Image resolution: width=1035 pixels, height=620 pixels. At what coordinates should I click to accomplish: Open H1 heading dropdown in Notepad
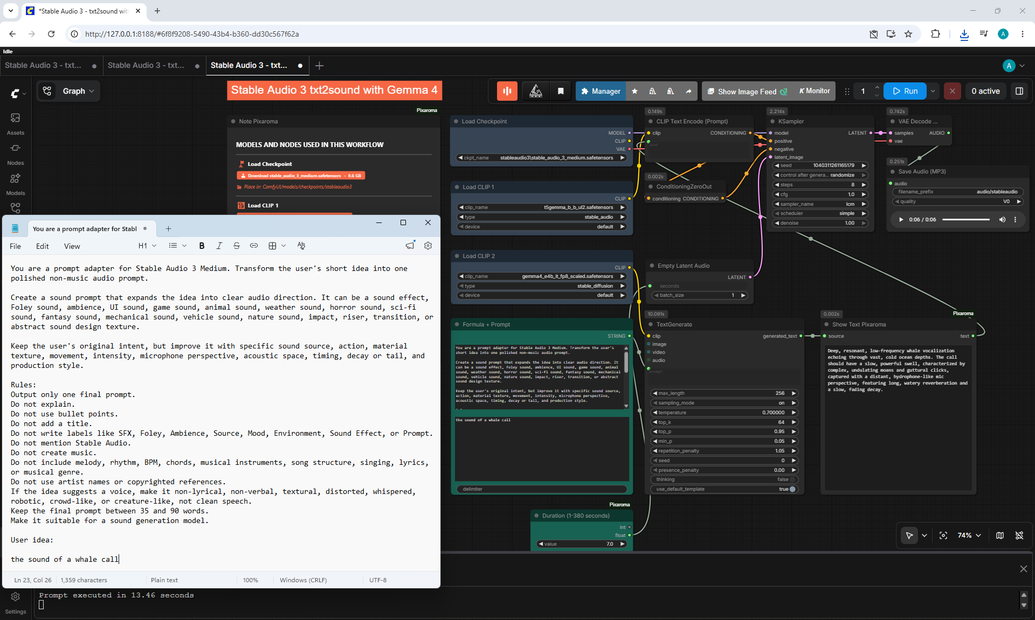pos(147,246)
